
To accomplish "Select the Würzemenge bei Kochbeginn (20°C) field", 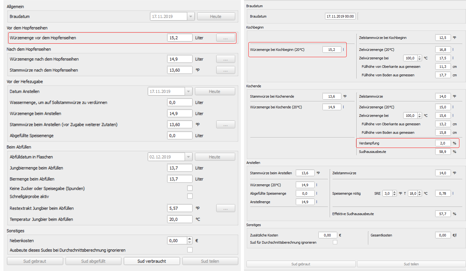I will [x=332, y=50].
